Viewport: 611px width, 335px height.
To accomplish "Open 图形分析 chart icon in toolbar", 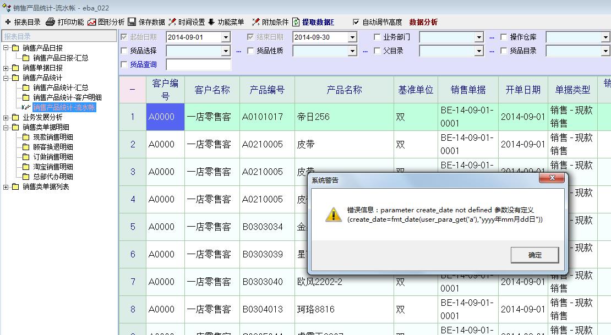I will pyautogui.click(x=92, y=22).
